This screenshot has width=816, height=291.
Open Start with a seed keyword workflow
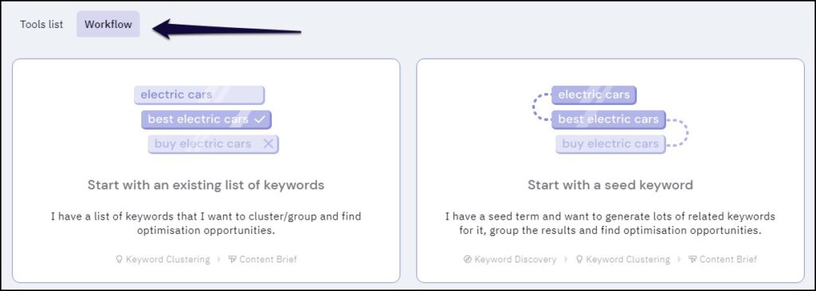coord(610,170)
